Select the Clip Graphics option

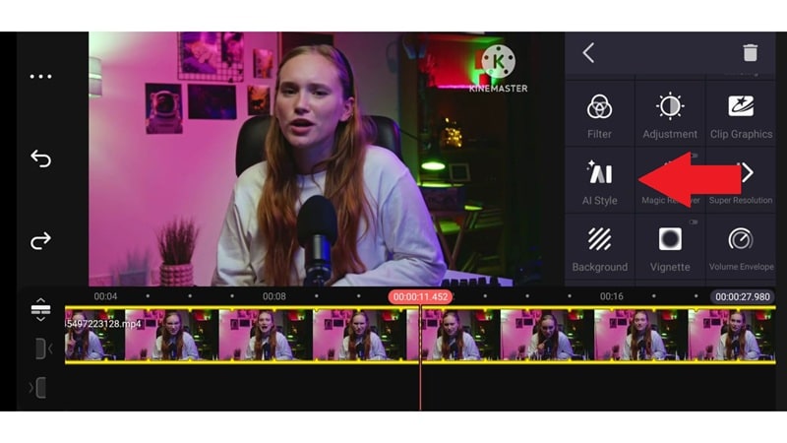point(741,116)
